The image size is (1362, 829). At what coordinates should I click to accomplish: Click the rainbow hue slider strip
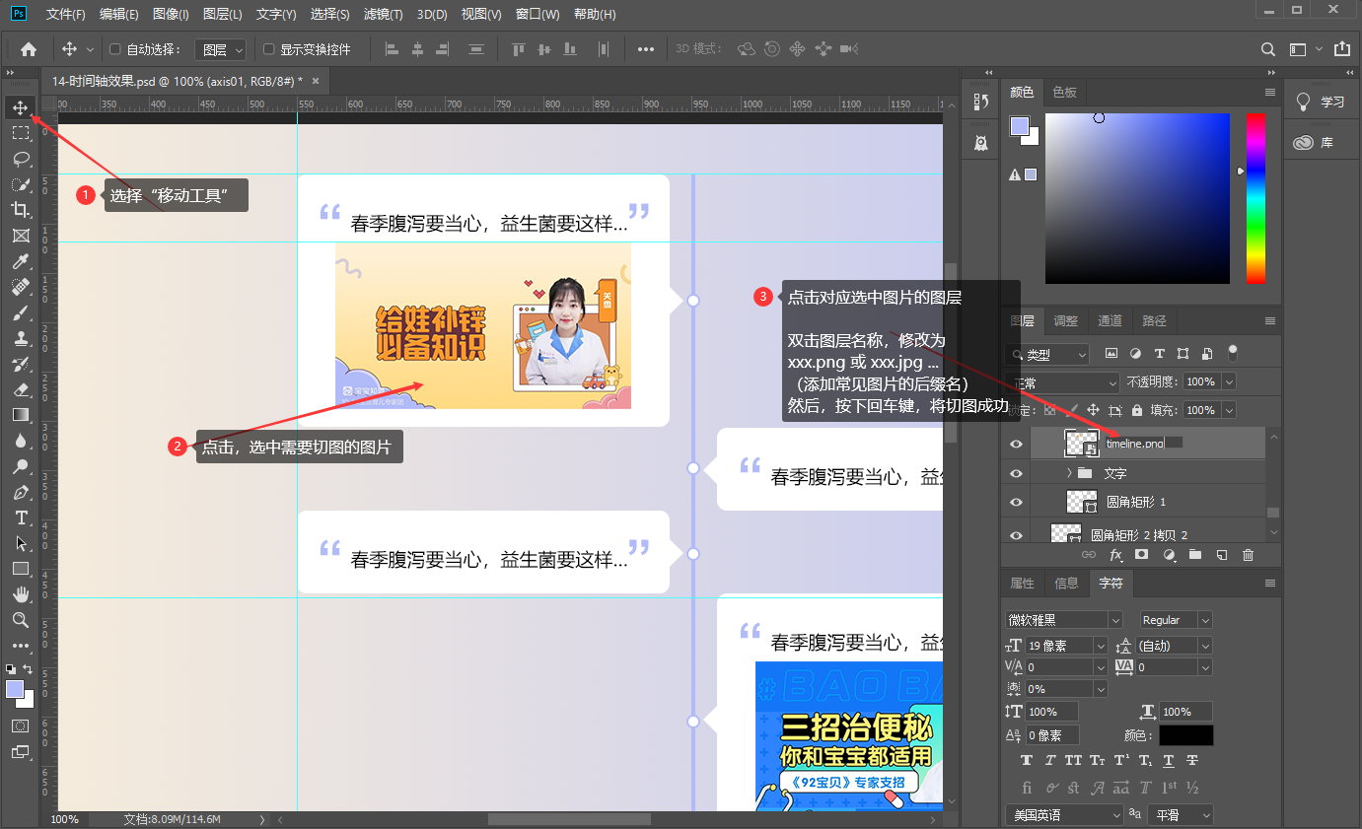click(1255, 198)
